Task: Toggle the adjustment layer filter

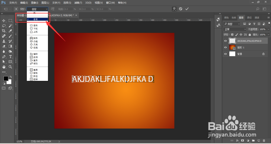Action: tap(249, 24)
